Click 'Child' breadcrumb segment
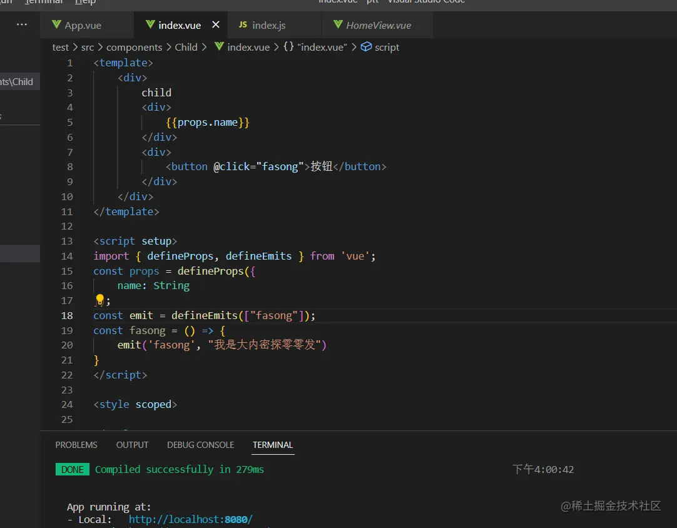The width and height of the screenshot is (677, 528). click(x=186, y=47)
